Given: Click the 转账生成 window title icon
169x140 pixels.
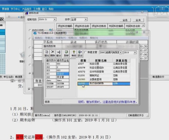Looking at the screenshot, I should coord(27,13).
